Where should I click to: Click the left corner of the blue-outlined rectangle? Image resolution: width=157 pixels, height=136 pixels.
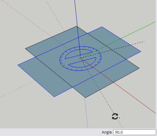tap(18, 65)
